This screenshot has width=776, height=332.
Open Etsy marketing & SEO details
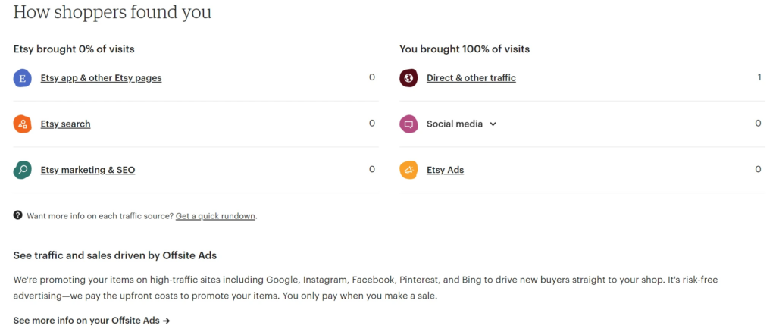pyautogui.click(x=88, y=170)
